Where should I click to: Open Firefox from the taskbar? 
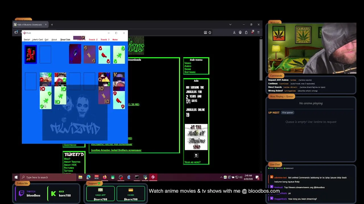pyautogui.click(x=105, y=177)
